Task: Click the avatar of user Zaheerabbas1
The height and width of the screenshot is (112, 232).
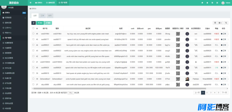Action: tap(187, 79)
